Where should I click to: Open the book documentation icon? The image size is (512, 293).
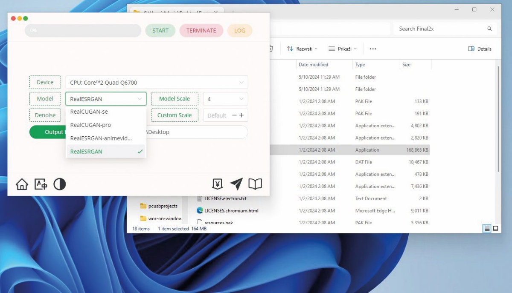[255, 184]
